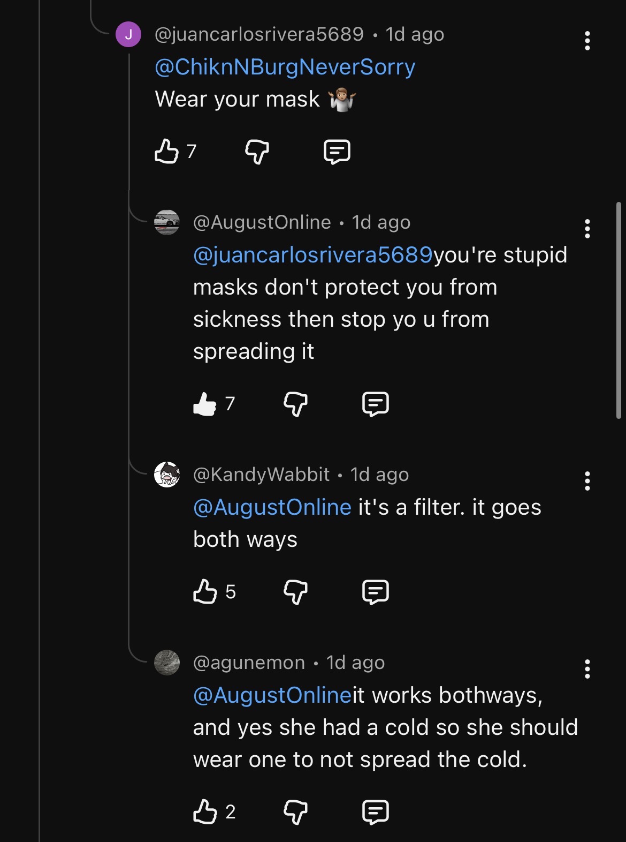
Task: Dislike juancarlosrivera5689's "Wear your mask" comment
Action: pyautogui.click(x=257, y=152)
